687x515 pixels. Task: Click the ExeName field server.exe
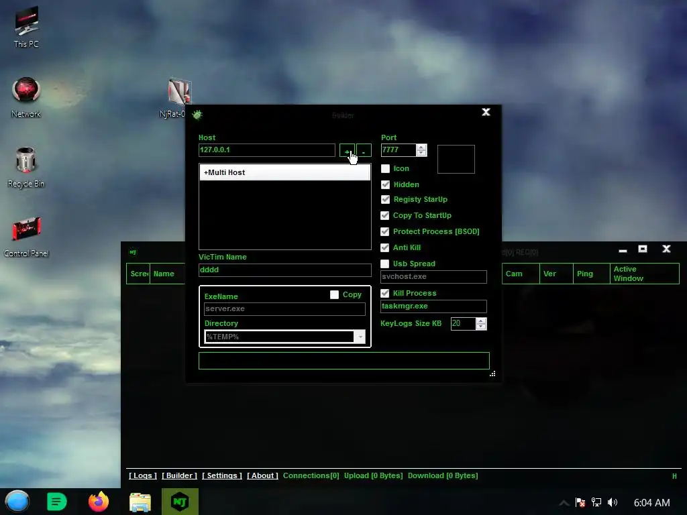[x=284, y=309]
